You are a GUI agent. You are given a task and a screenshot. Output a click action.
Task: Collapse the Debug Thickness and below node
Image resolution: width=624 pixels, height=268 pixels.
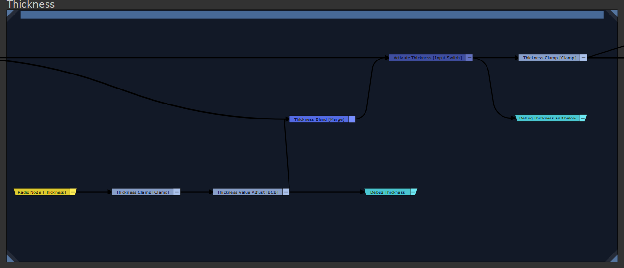click(583, 118)
